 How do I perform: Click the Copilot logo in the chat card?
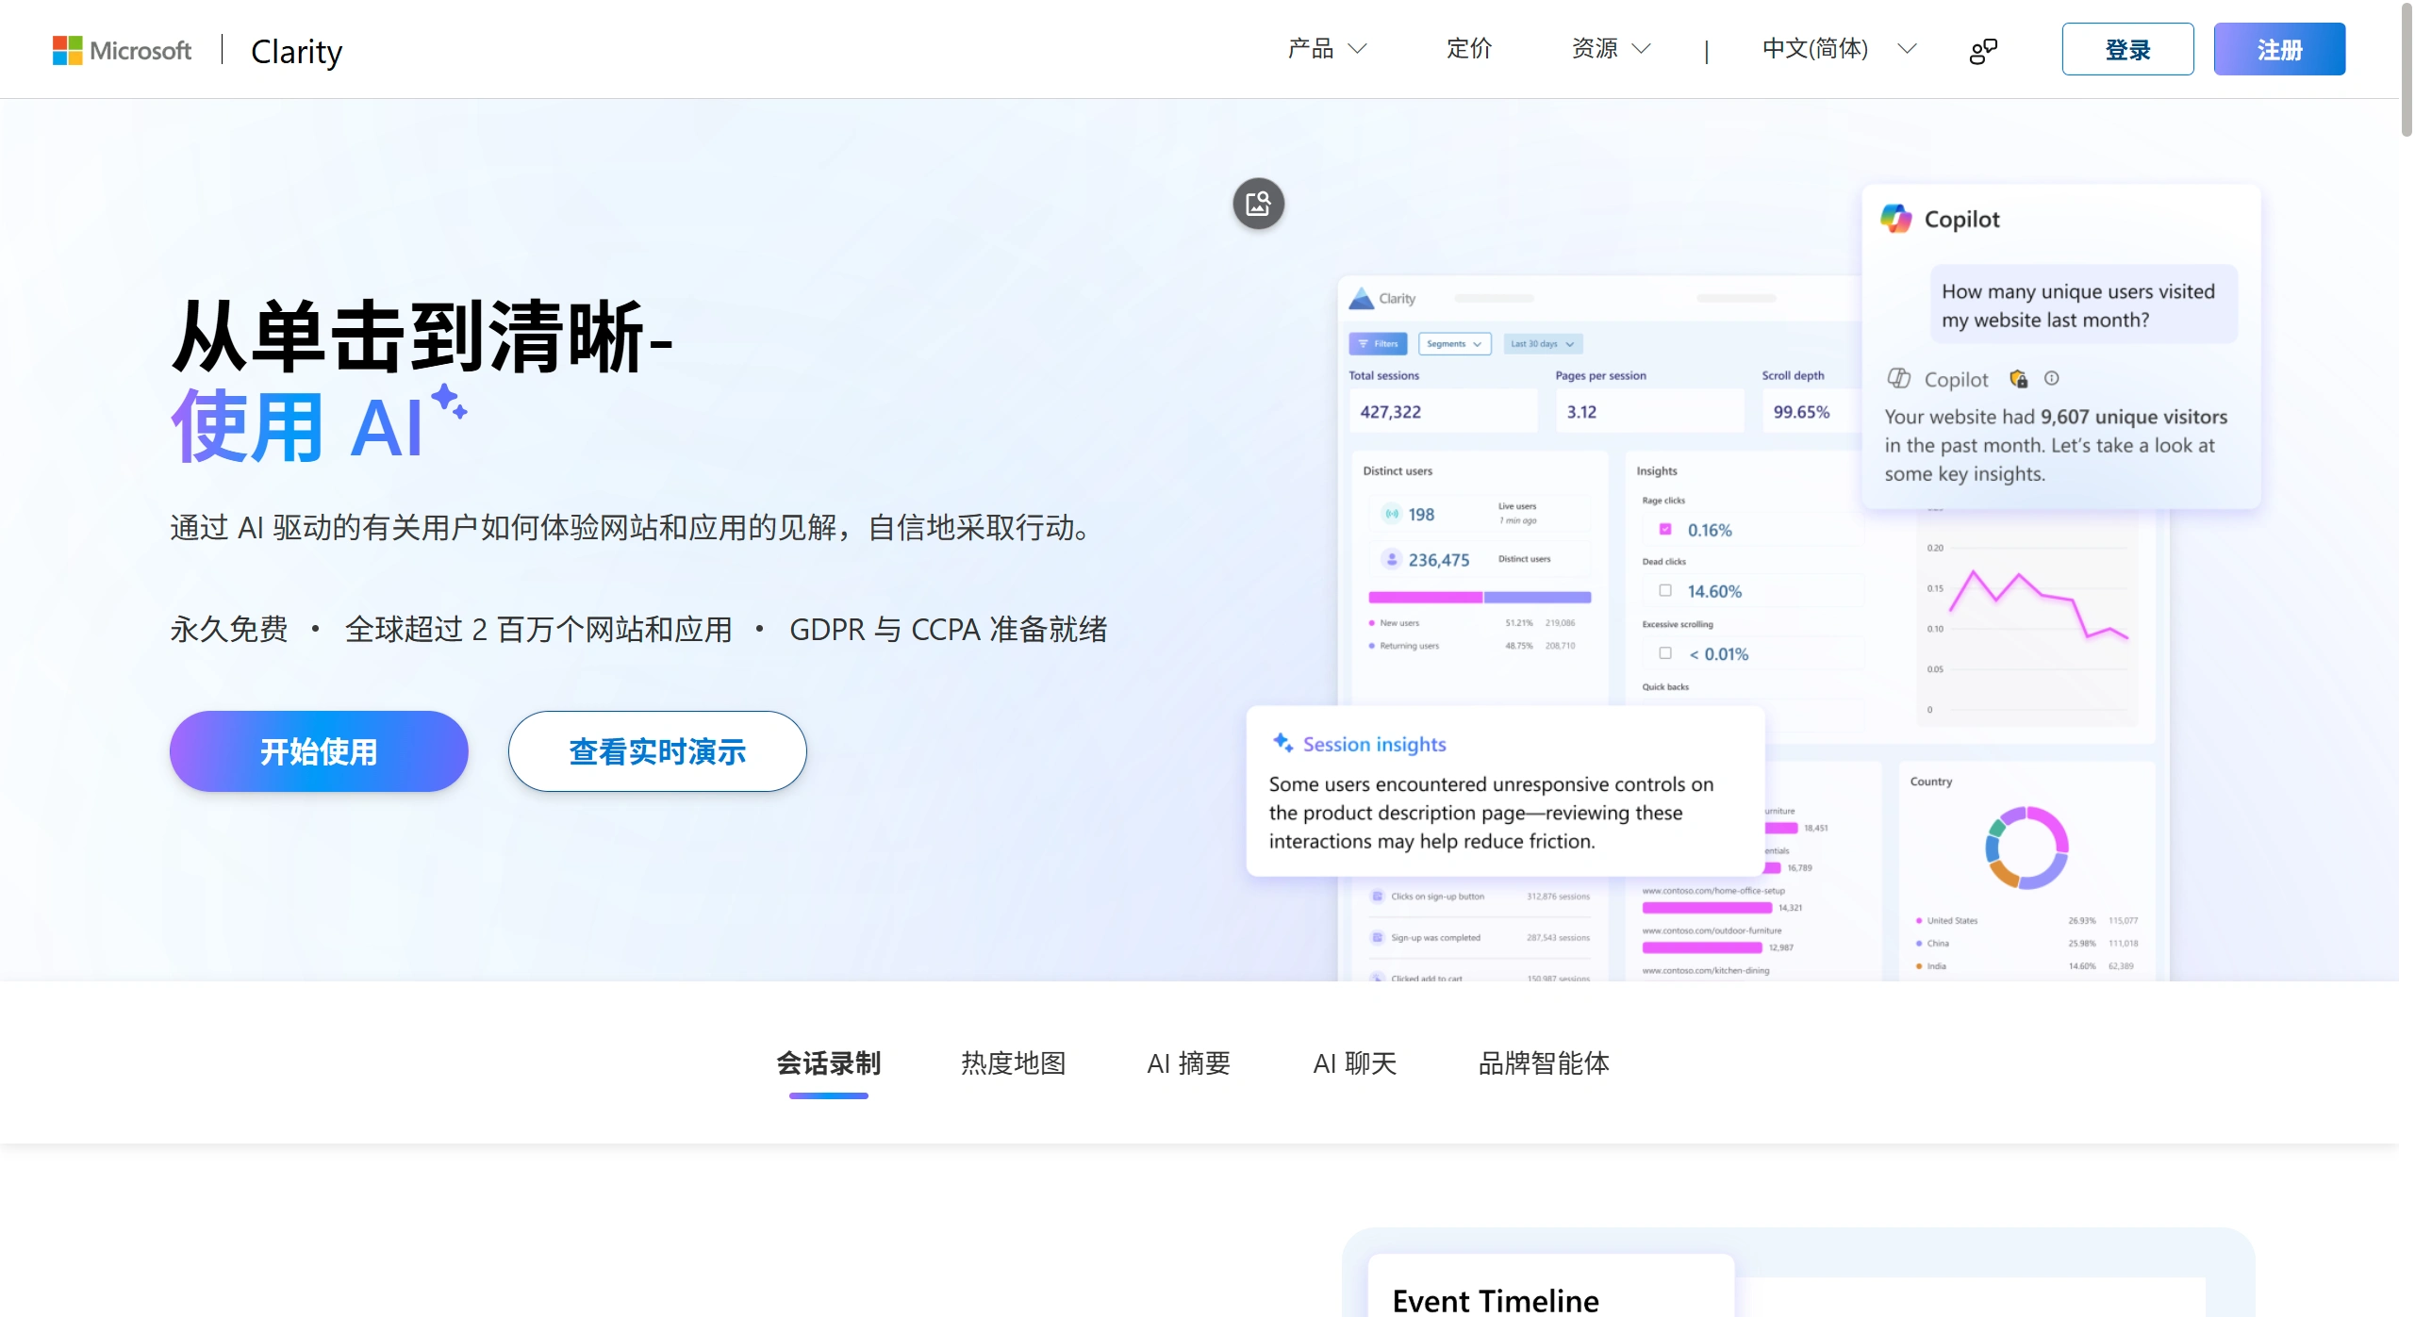tap(1897, 218)
